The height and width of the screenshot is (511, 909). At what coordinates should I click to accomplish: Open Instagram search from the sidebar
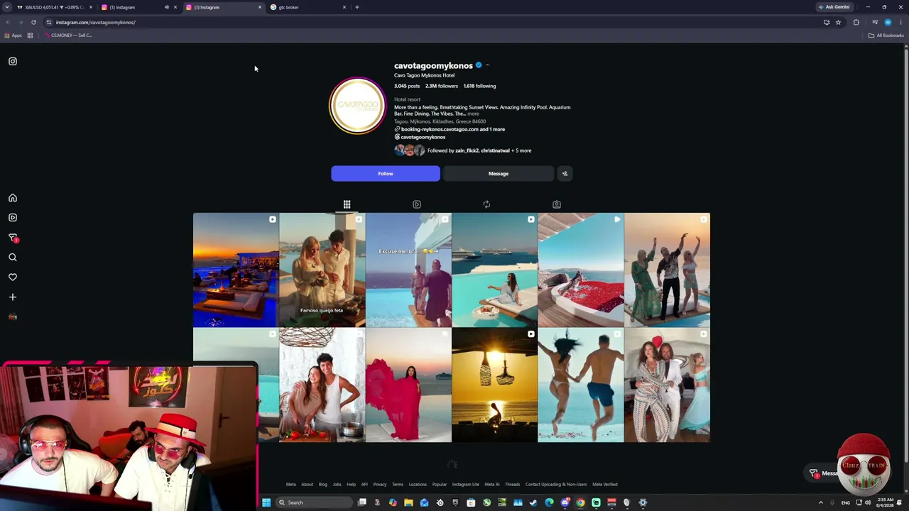(13, 258)
